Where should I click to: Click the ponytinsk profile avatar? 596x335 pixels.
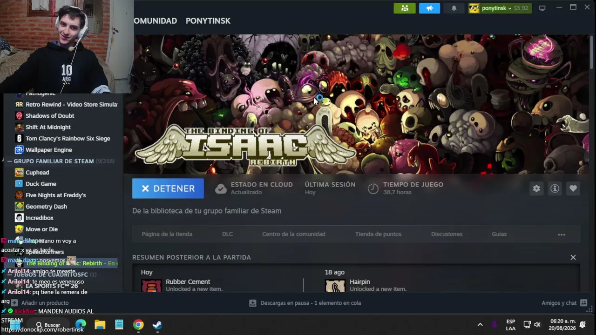pos(474,8)
